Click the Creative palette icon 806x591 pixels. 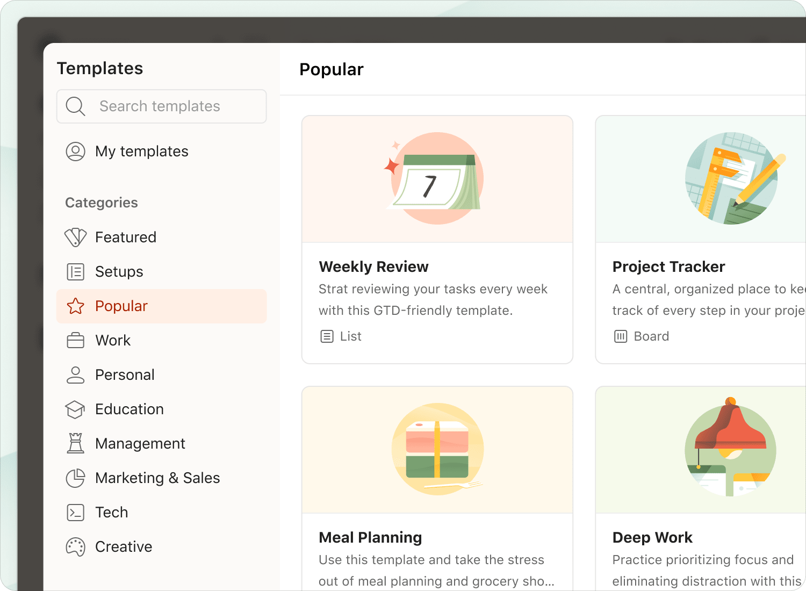(75, 547)
